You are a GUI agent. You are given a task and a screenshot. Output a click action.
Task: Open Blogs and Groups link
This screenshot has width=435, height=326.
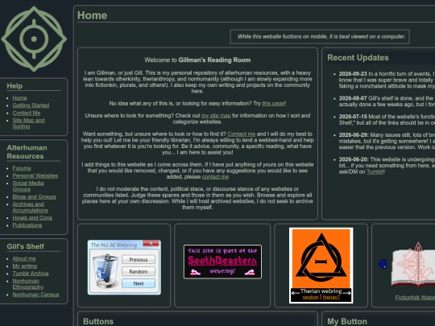point(34,197)
